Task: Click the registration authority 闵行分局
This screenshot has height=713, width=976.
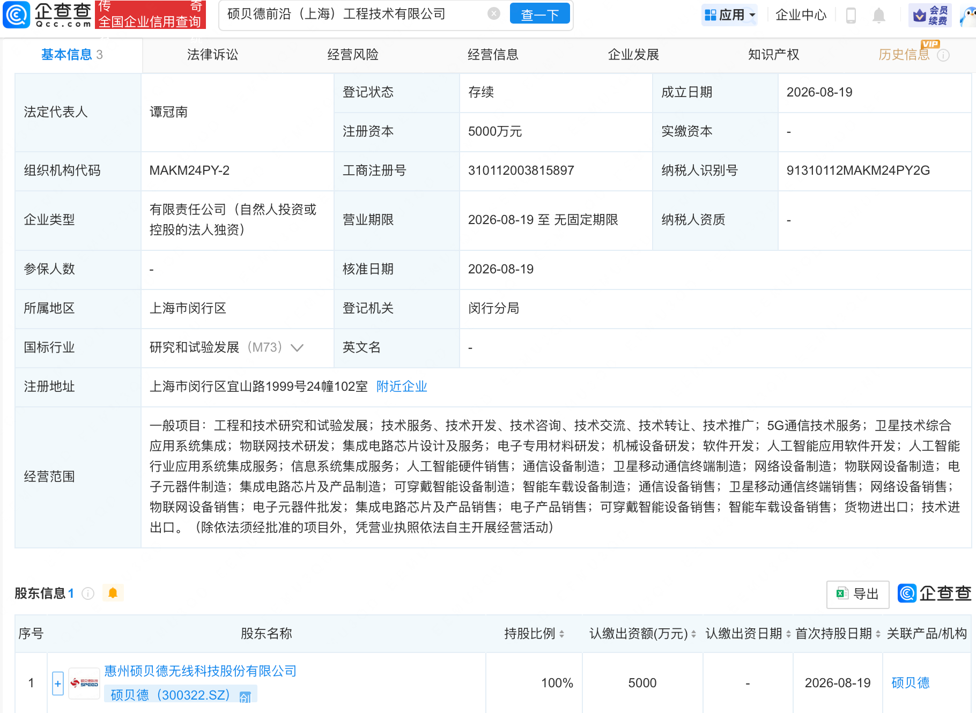Action: tap(493, 308)
